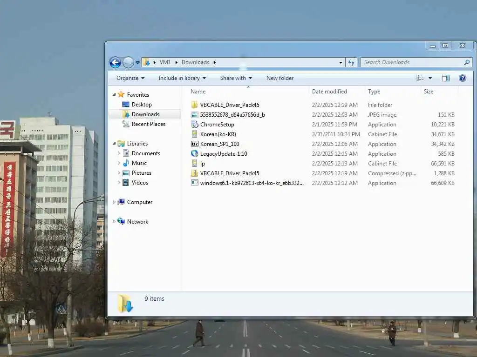Screen dimensions: 477x357
Task: Expand the Computer node
Action: pos(114,202)
